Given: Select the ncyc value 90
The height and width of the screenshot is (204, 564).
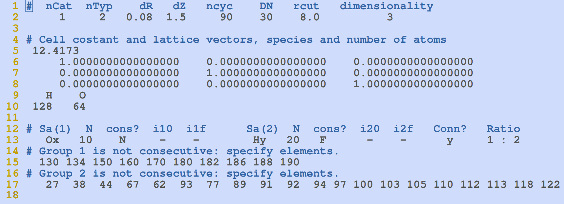Looking at the screenshot, I should (x=226, y=17).
